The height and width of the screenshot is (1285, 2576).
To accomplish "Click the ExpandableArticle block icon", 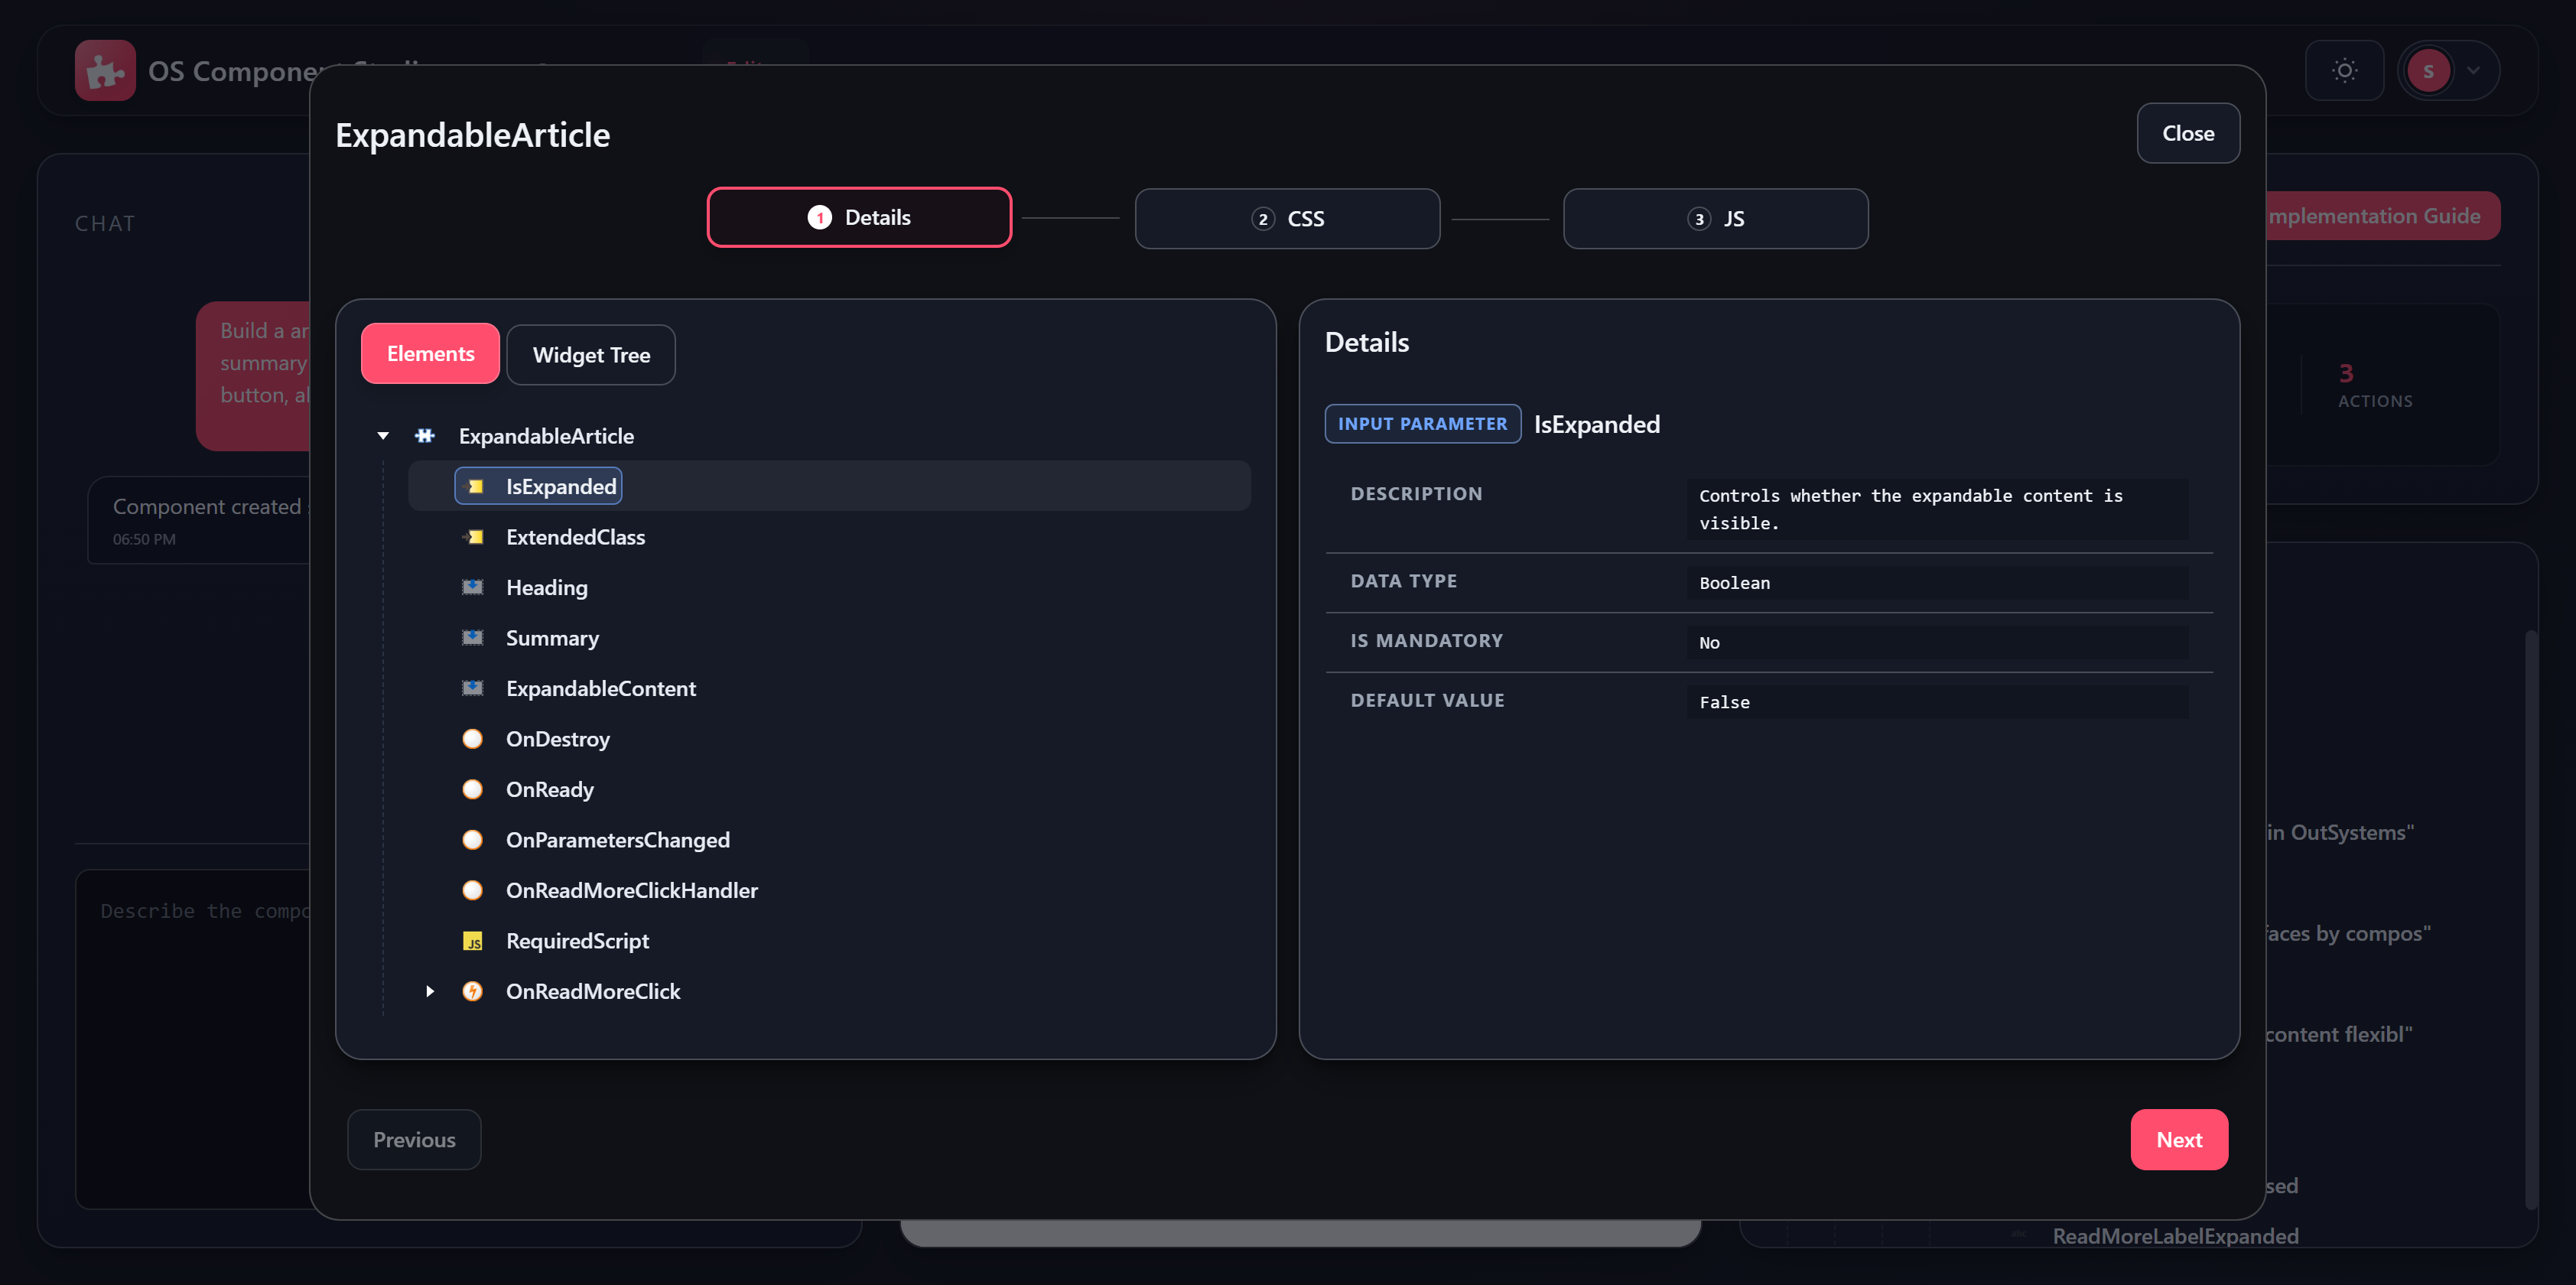I will [425, 436].
